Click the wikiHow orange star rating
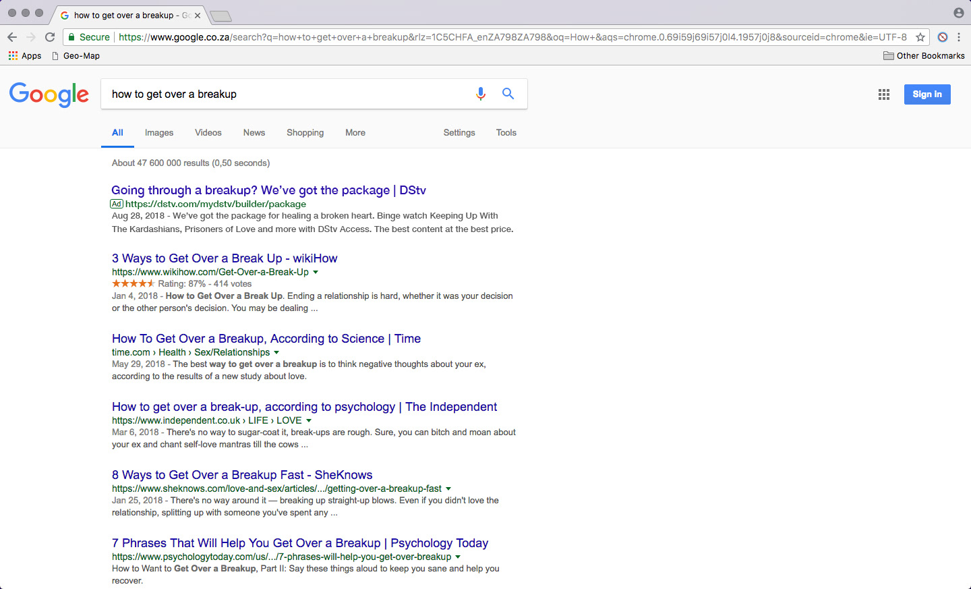Screen dimensions: 971x589 pyautogui.click(x=134, y=283)
